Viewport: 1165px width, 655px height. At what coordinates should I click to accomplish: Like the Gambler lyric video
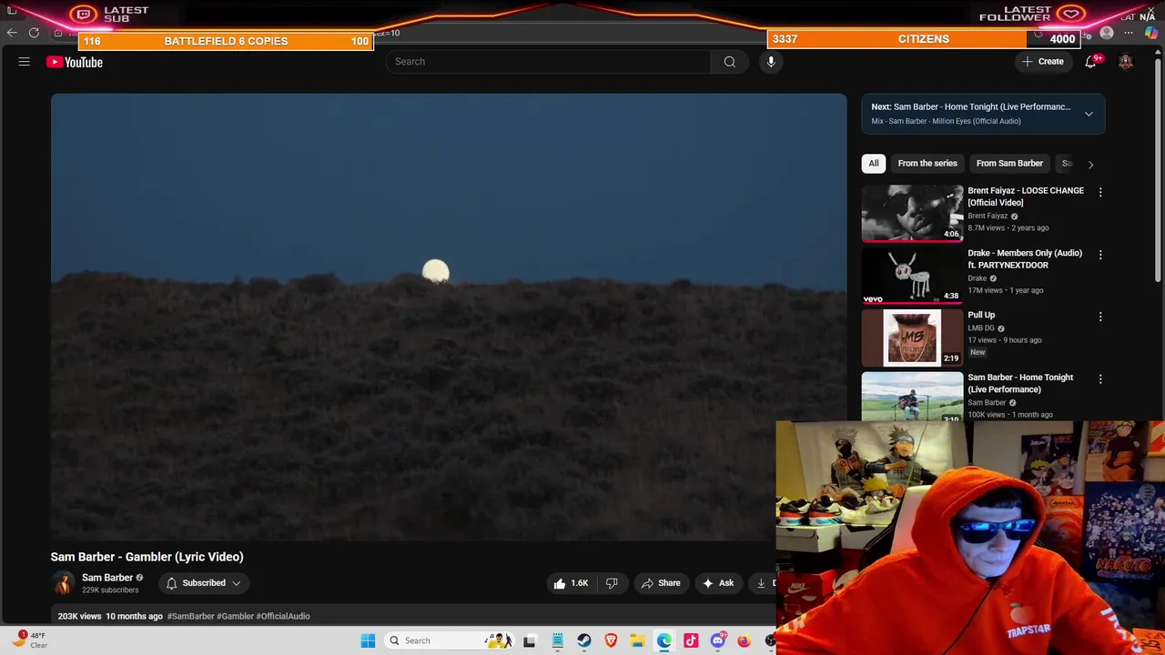[571, 583]
